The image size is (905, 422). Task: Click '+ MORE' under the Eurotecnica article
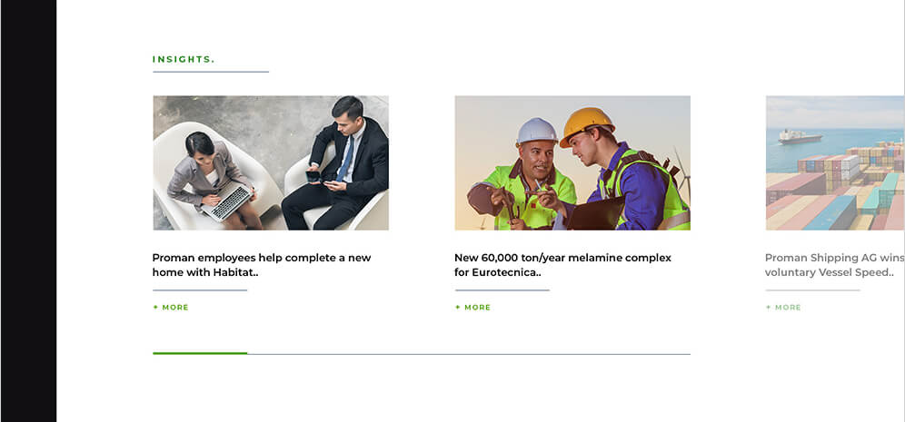tap(472, 308)
